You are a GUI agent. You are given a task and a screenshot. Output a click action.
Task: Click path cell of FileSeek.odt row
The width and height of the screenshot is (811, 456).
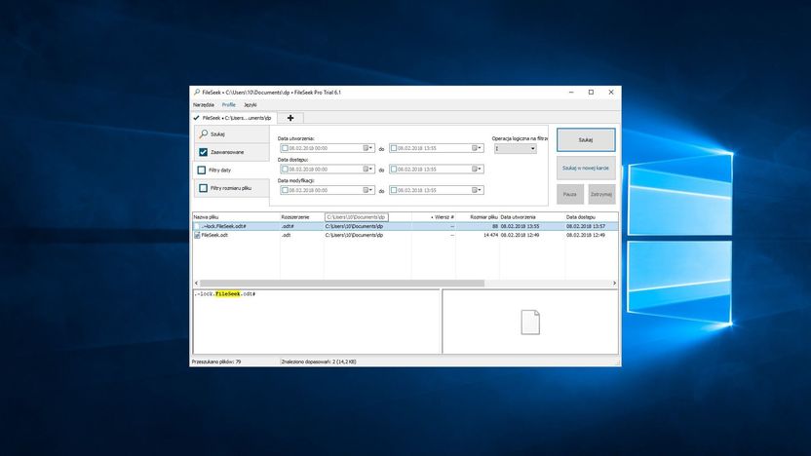pyautogui.click(x=354, y=235)
